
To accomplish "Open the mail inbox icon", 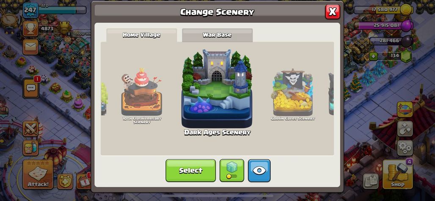I will [x=30, y=47].
